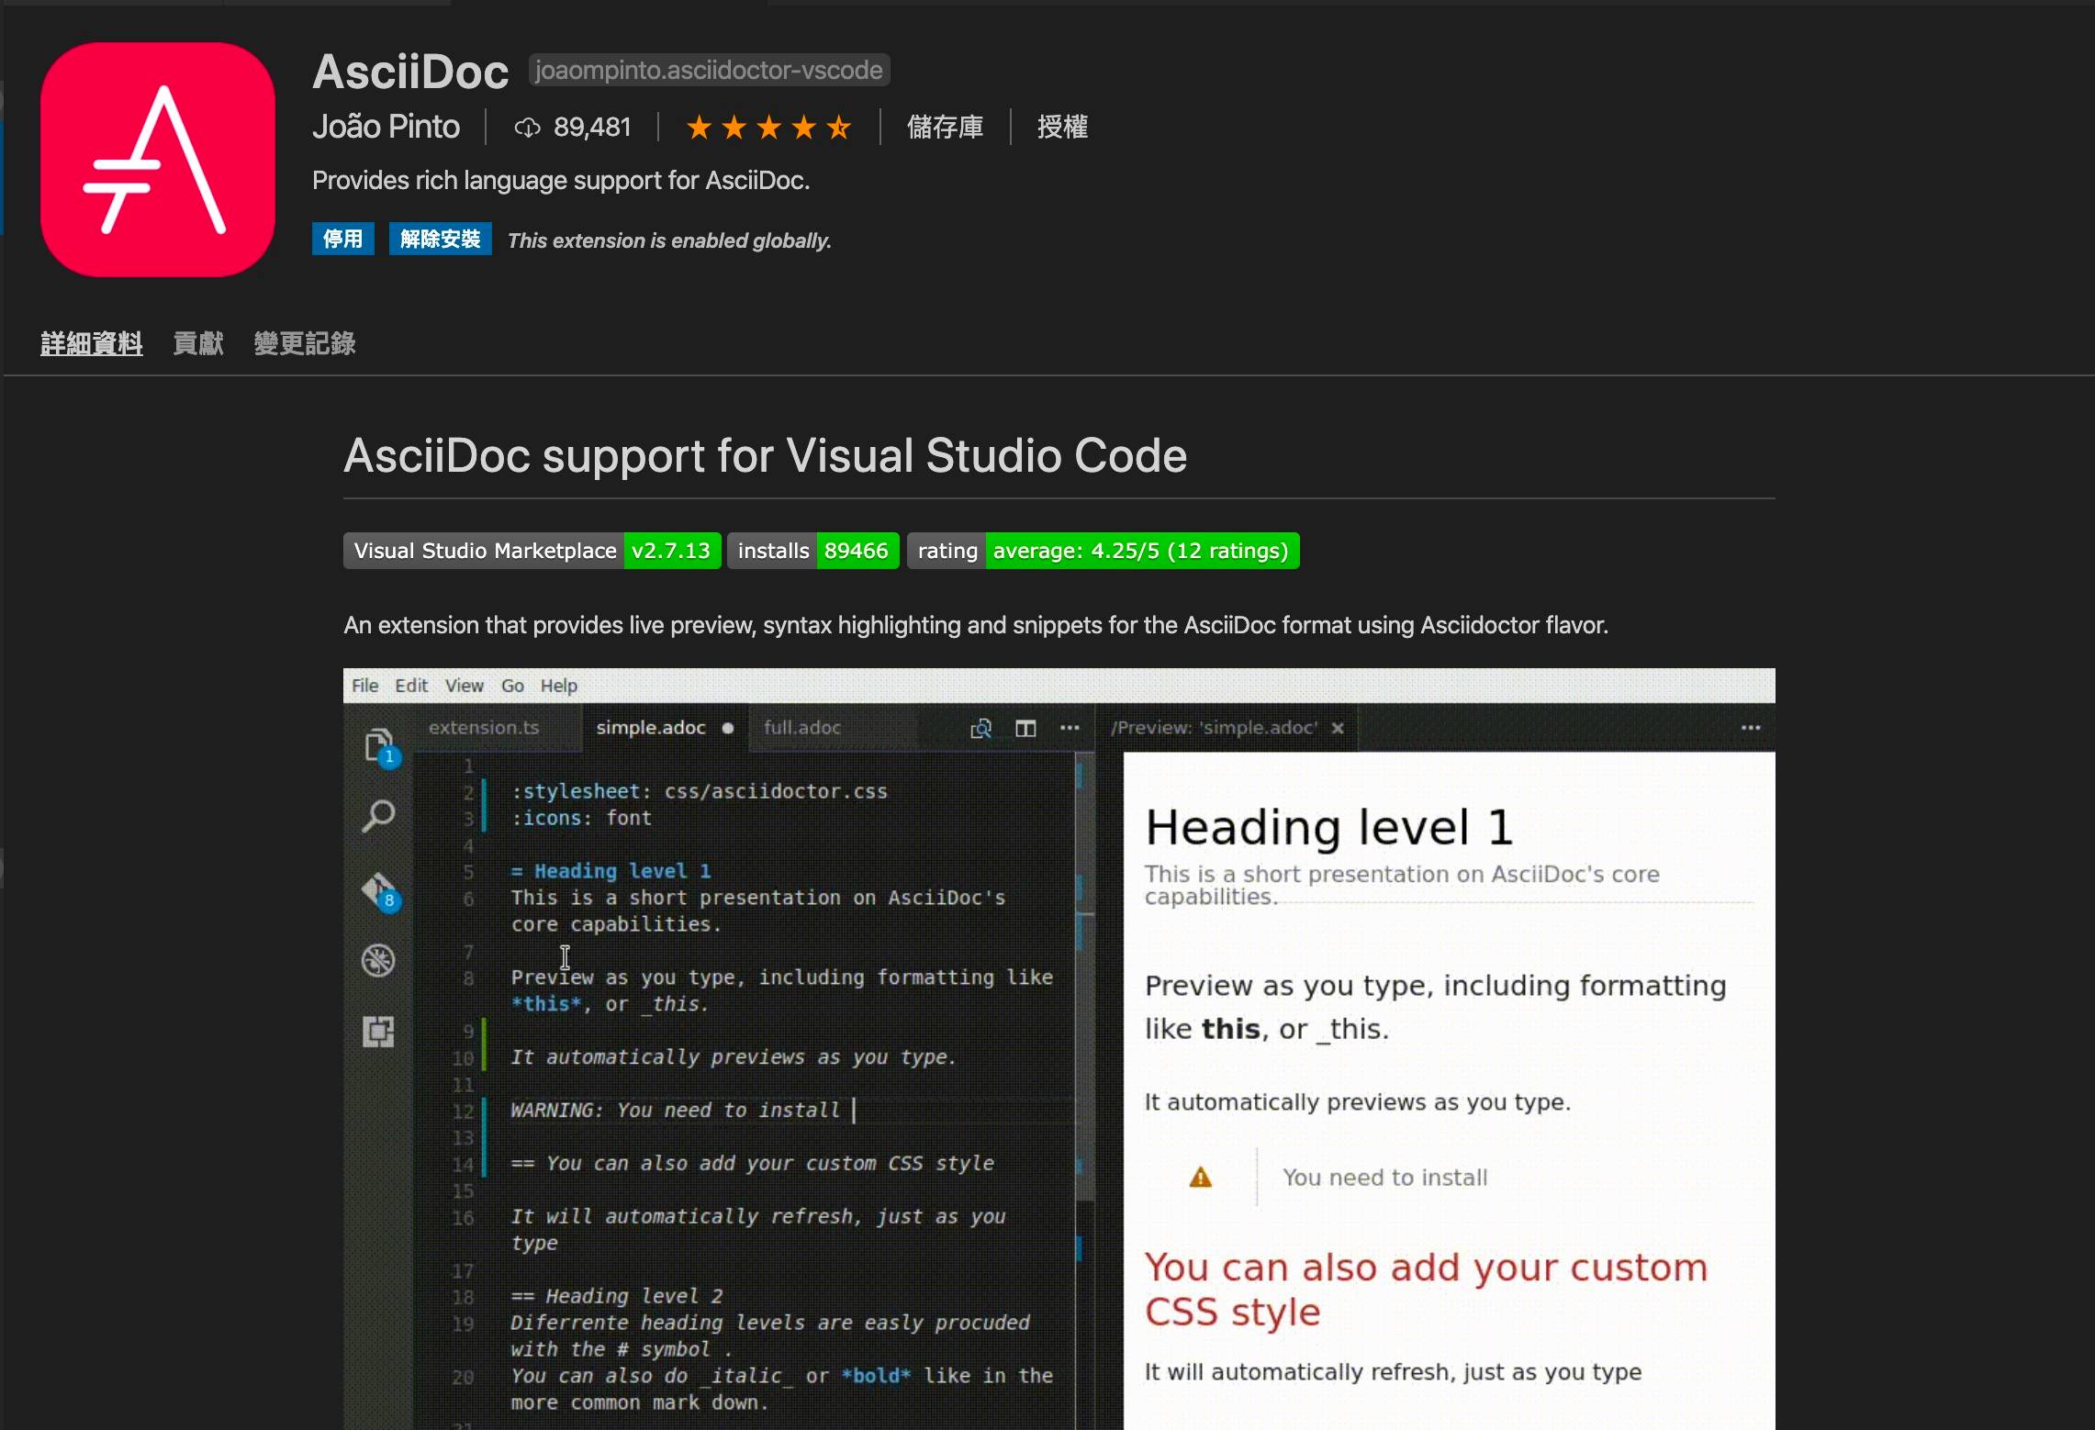Select the 詳細資料 details tab
The width and height of the screenshot is (2095, 1430).
coord(91,343)
